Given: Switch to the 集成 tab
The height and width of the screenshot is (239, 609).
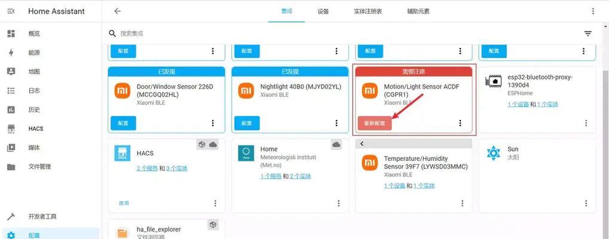Looking at the screenshot, I should point(287,11).
